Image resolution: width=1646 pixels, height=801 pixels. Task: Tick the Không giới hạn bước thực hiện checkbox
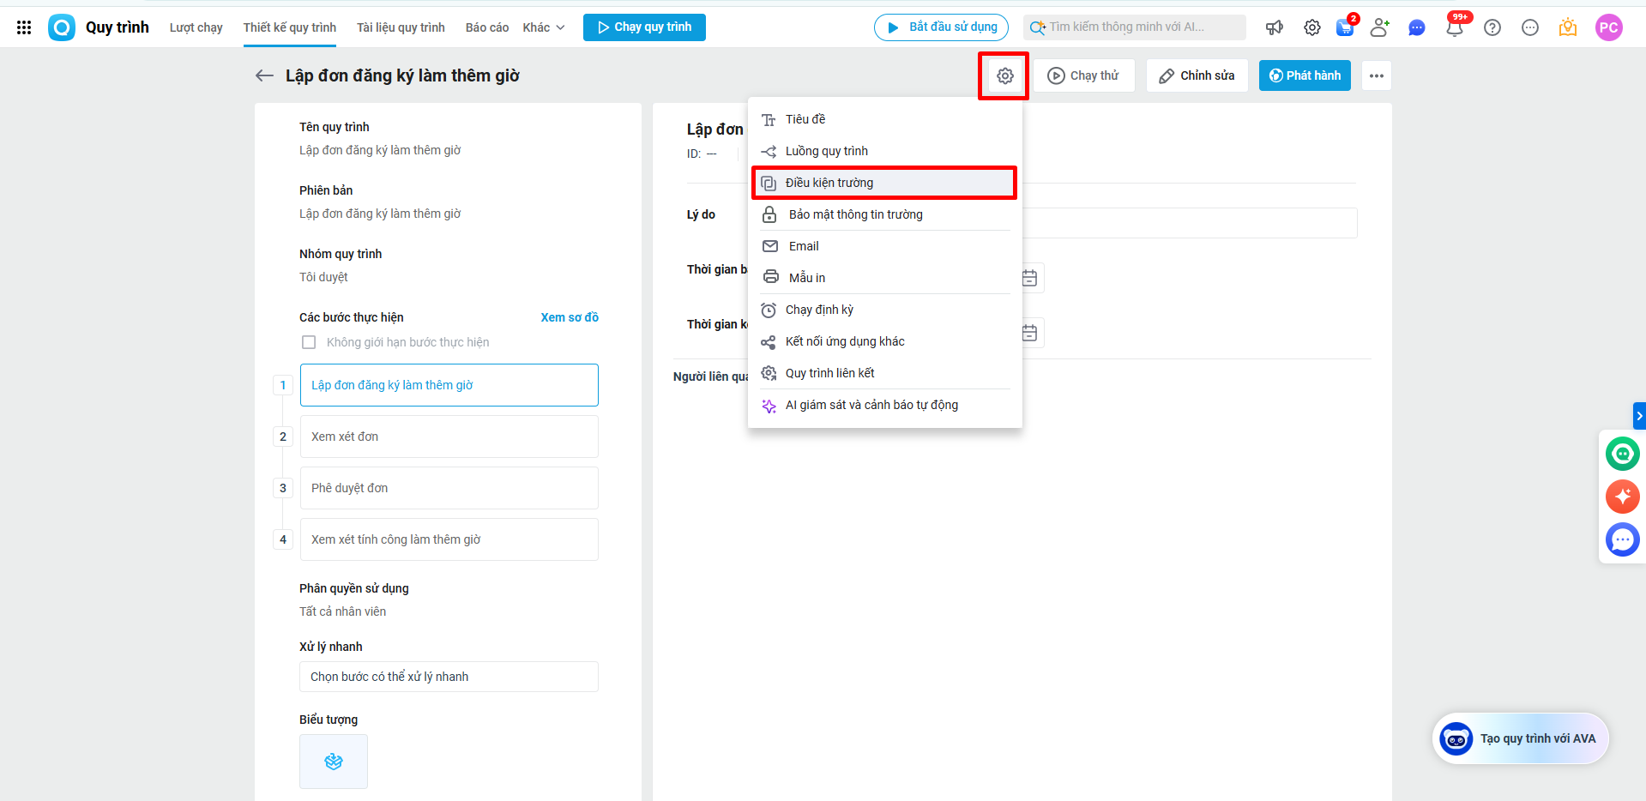pos(309,342)
